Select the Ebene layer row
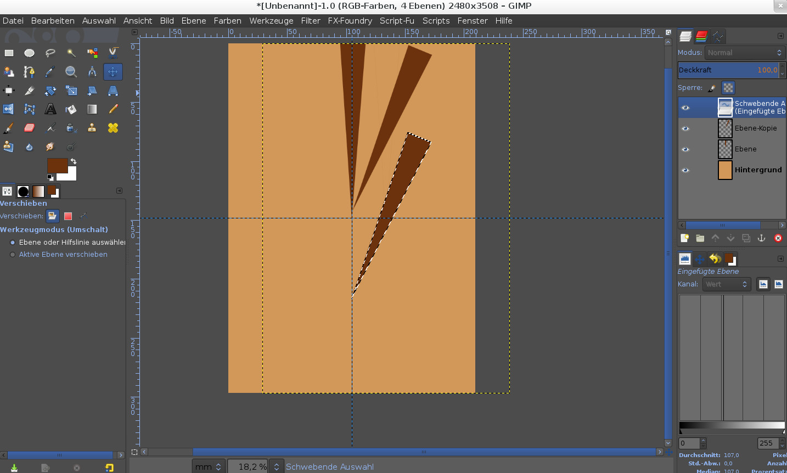The height and width of the screenshot is (473, 787). click(x=752, y=149)
